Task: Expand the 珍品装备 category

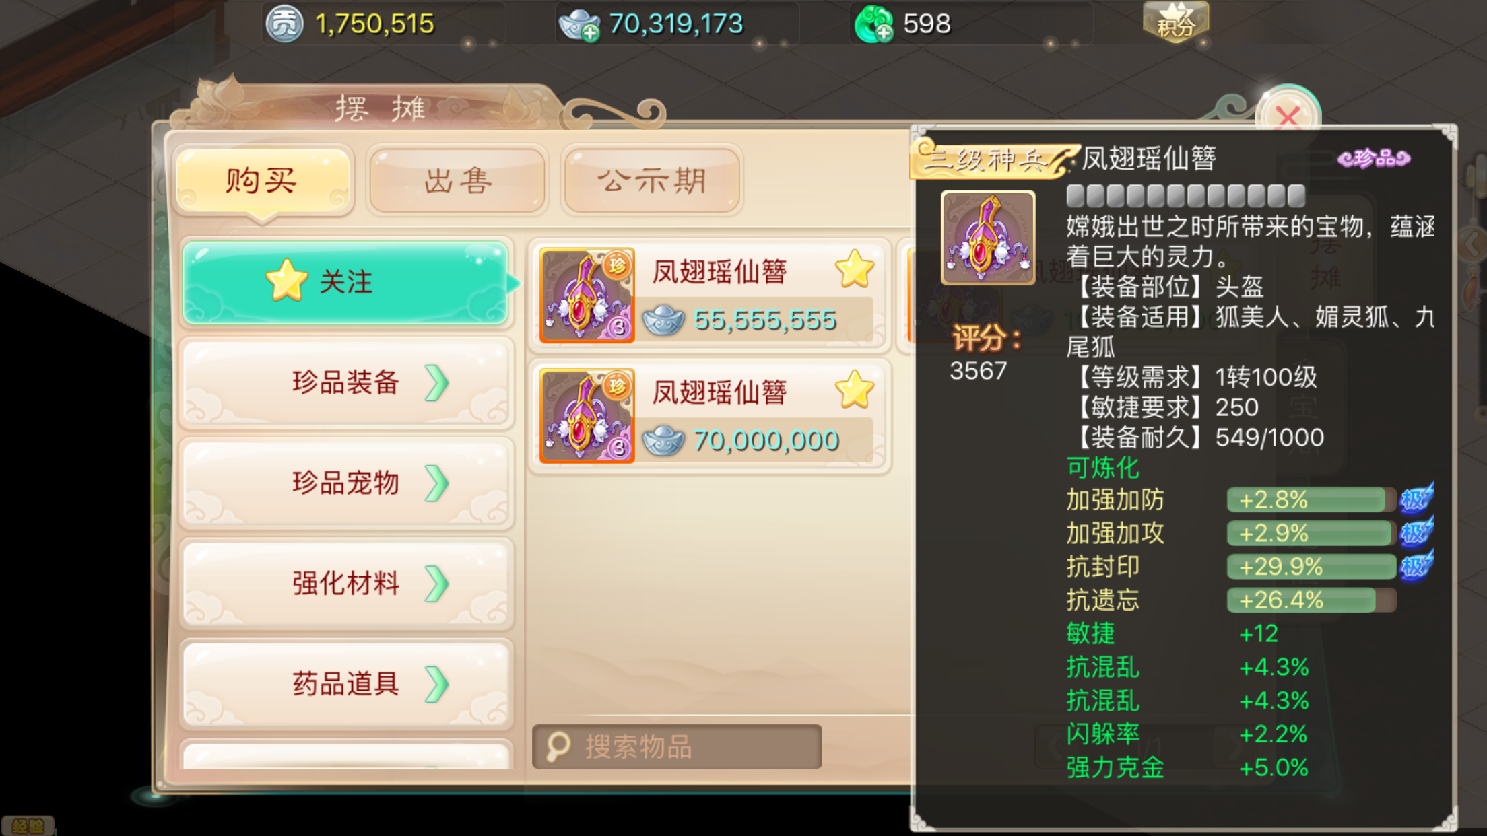Action: click(345, 383)
